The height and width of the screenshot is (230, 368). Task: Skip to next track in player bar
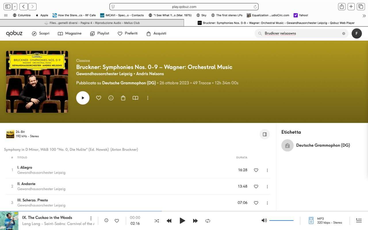pyautogui.click(x=195, y=221)
